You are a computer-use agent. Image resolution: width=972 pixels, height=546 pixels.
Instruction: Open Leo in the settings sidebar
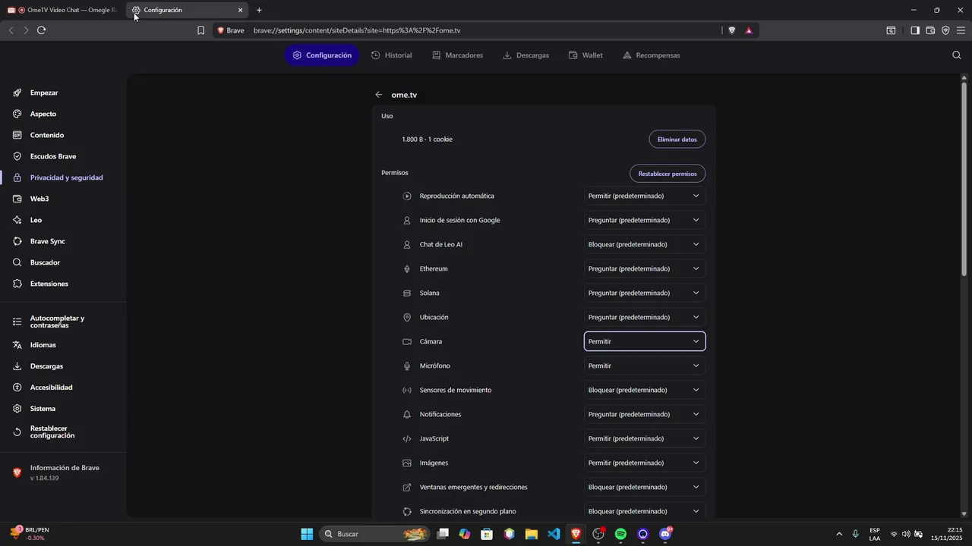pyautogui.click(x=36, y=220)
